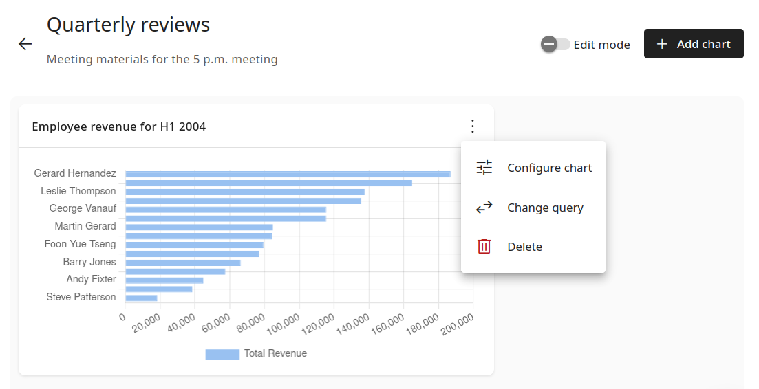Click the meeting materials description text
Screen dimensions: 759x389
[162, 59]
